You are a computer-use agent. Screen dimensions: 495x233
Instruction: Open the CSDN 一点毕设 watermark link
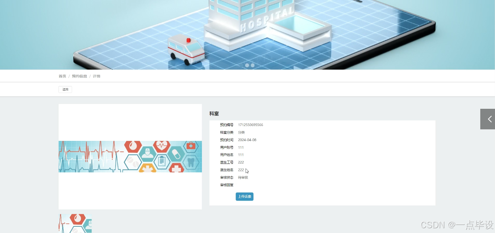point(456,224)
